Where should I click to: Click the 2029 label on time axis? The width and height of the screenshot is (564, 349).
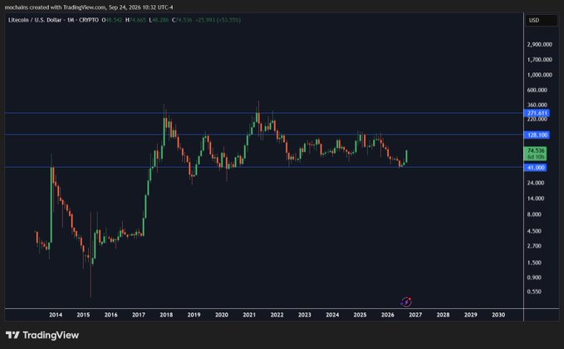[x=471, y=315]
